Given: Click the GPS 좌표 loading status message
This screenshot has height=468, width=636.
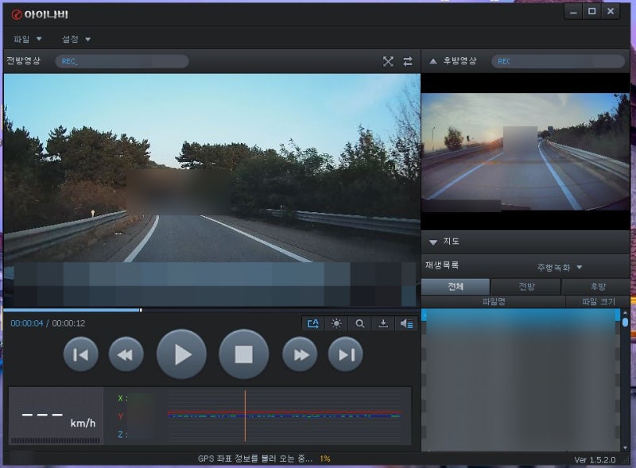Looking at the screenshot, I should tap(264, 458).
